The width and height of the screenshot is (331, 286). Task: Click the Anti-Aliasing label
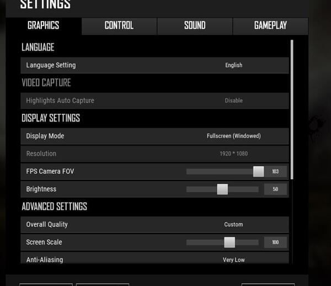click(x=45, y=260)
